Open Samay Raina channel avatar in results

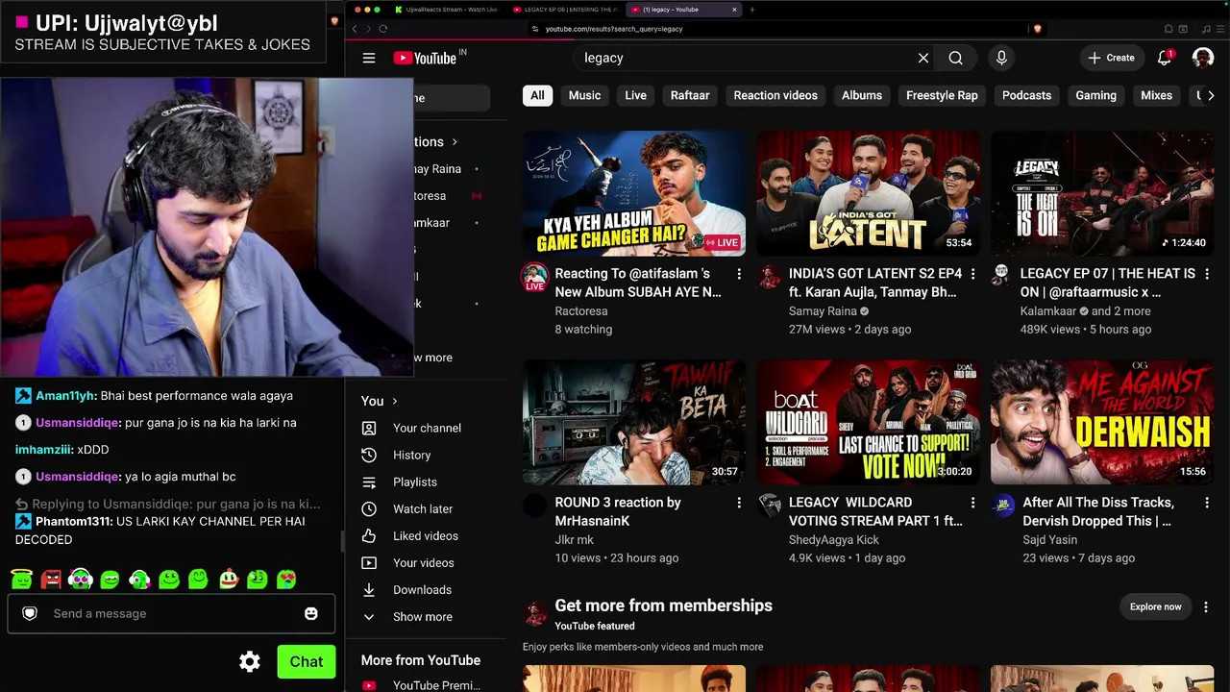coord(769,277)
